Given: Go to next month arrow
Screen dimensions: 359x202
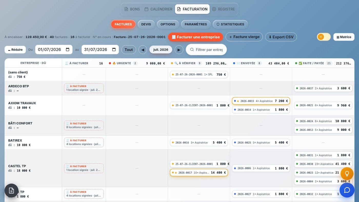Looking at the screenshot, I should click(x=179, y=50).
